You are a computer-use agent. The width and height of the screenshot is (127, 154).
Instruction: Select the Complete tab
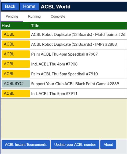58,16
